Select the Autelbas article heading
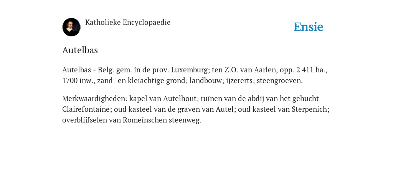 pyautogui.click(x=80, y=50)
